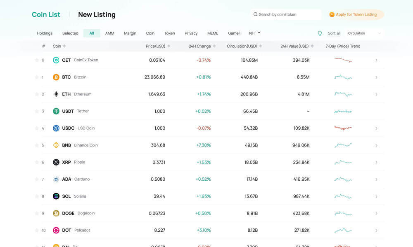413x247 pixels.
Task: Open the New Listing section
Action: point(97,15)
